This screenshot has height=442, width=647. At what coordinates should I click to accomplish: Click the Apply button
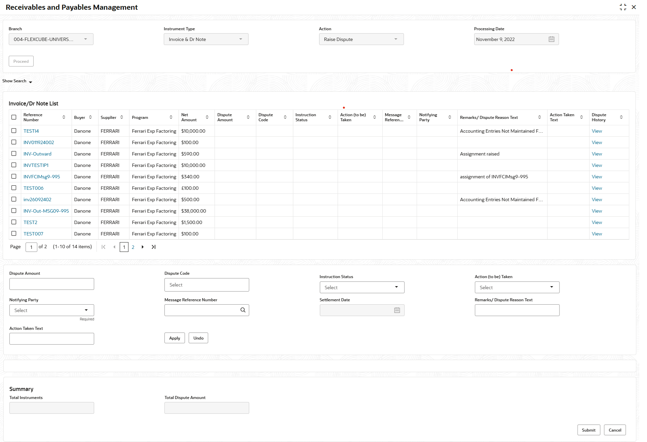pyautogui.click(x=174, y=338)
